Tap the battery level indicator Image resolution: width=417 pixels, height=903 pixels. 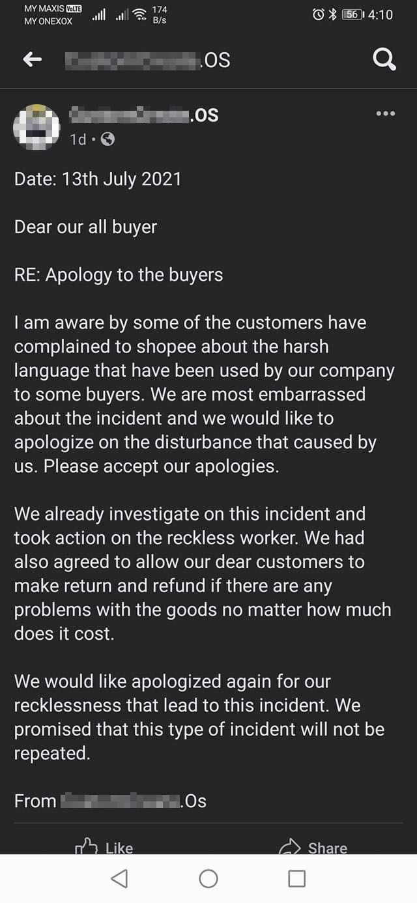point(352,14)
